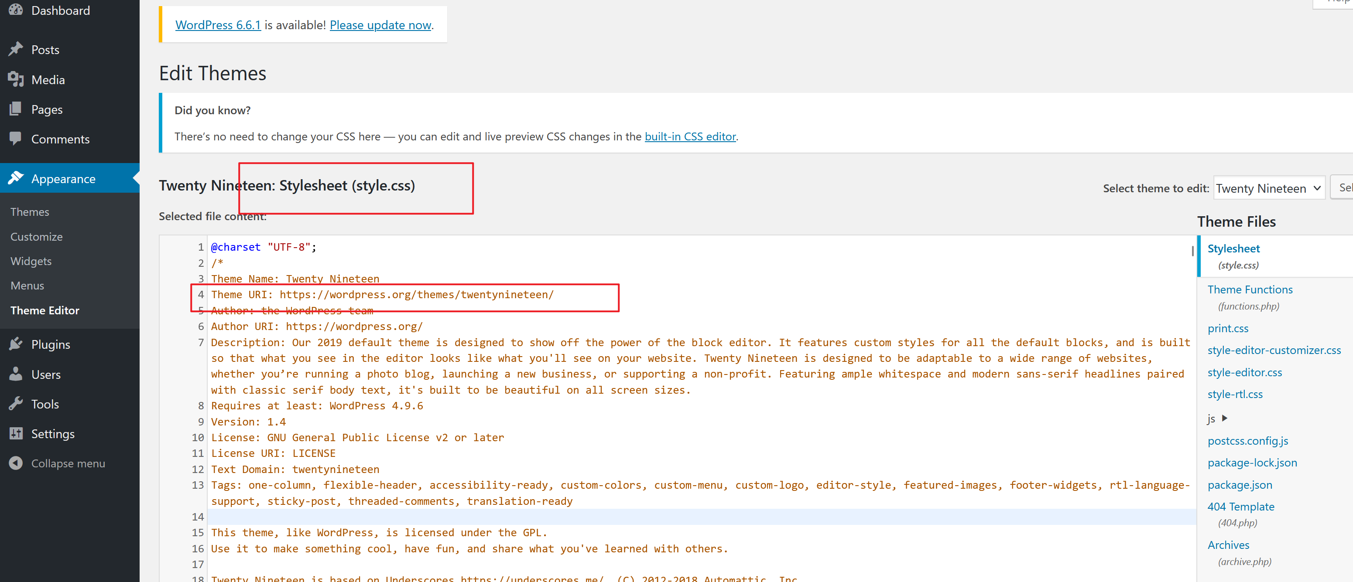The image size is (1353, 582).
Task: Open package.json theme file
Action: click(1240, 485)
